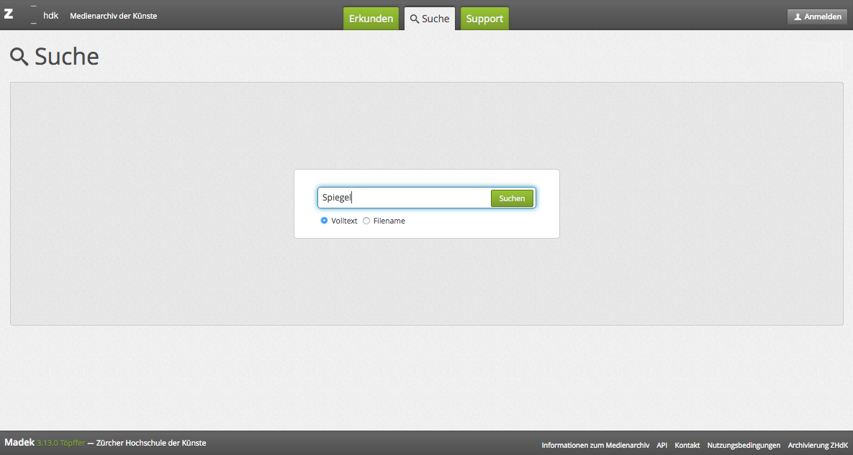
Task: Click the Madek name in footer
Action: (x=19, y=443)
